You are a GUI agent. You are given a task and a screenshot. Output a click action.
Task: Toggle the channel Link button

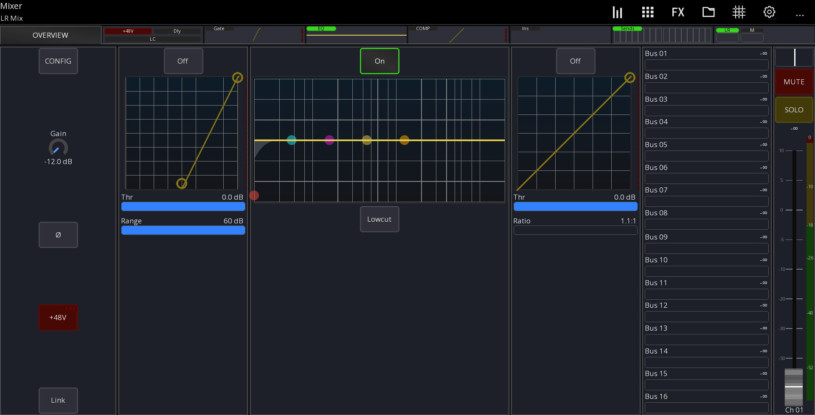click(58, 400)
